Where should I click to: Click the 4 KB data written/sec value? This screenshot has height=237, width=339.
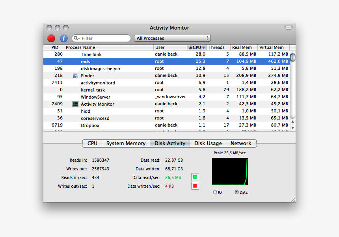[169, 186]
